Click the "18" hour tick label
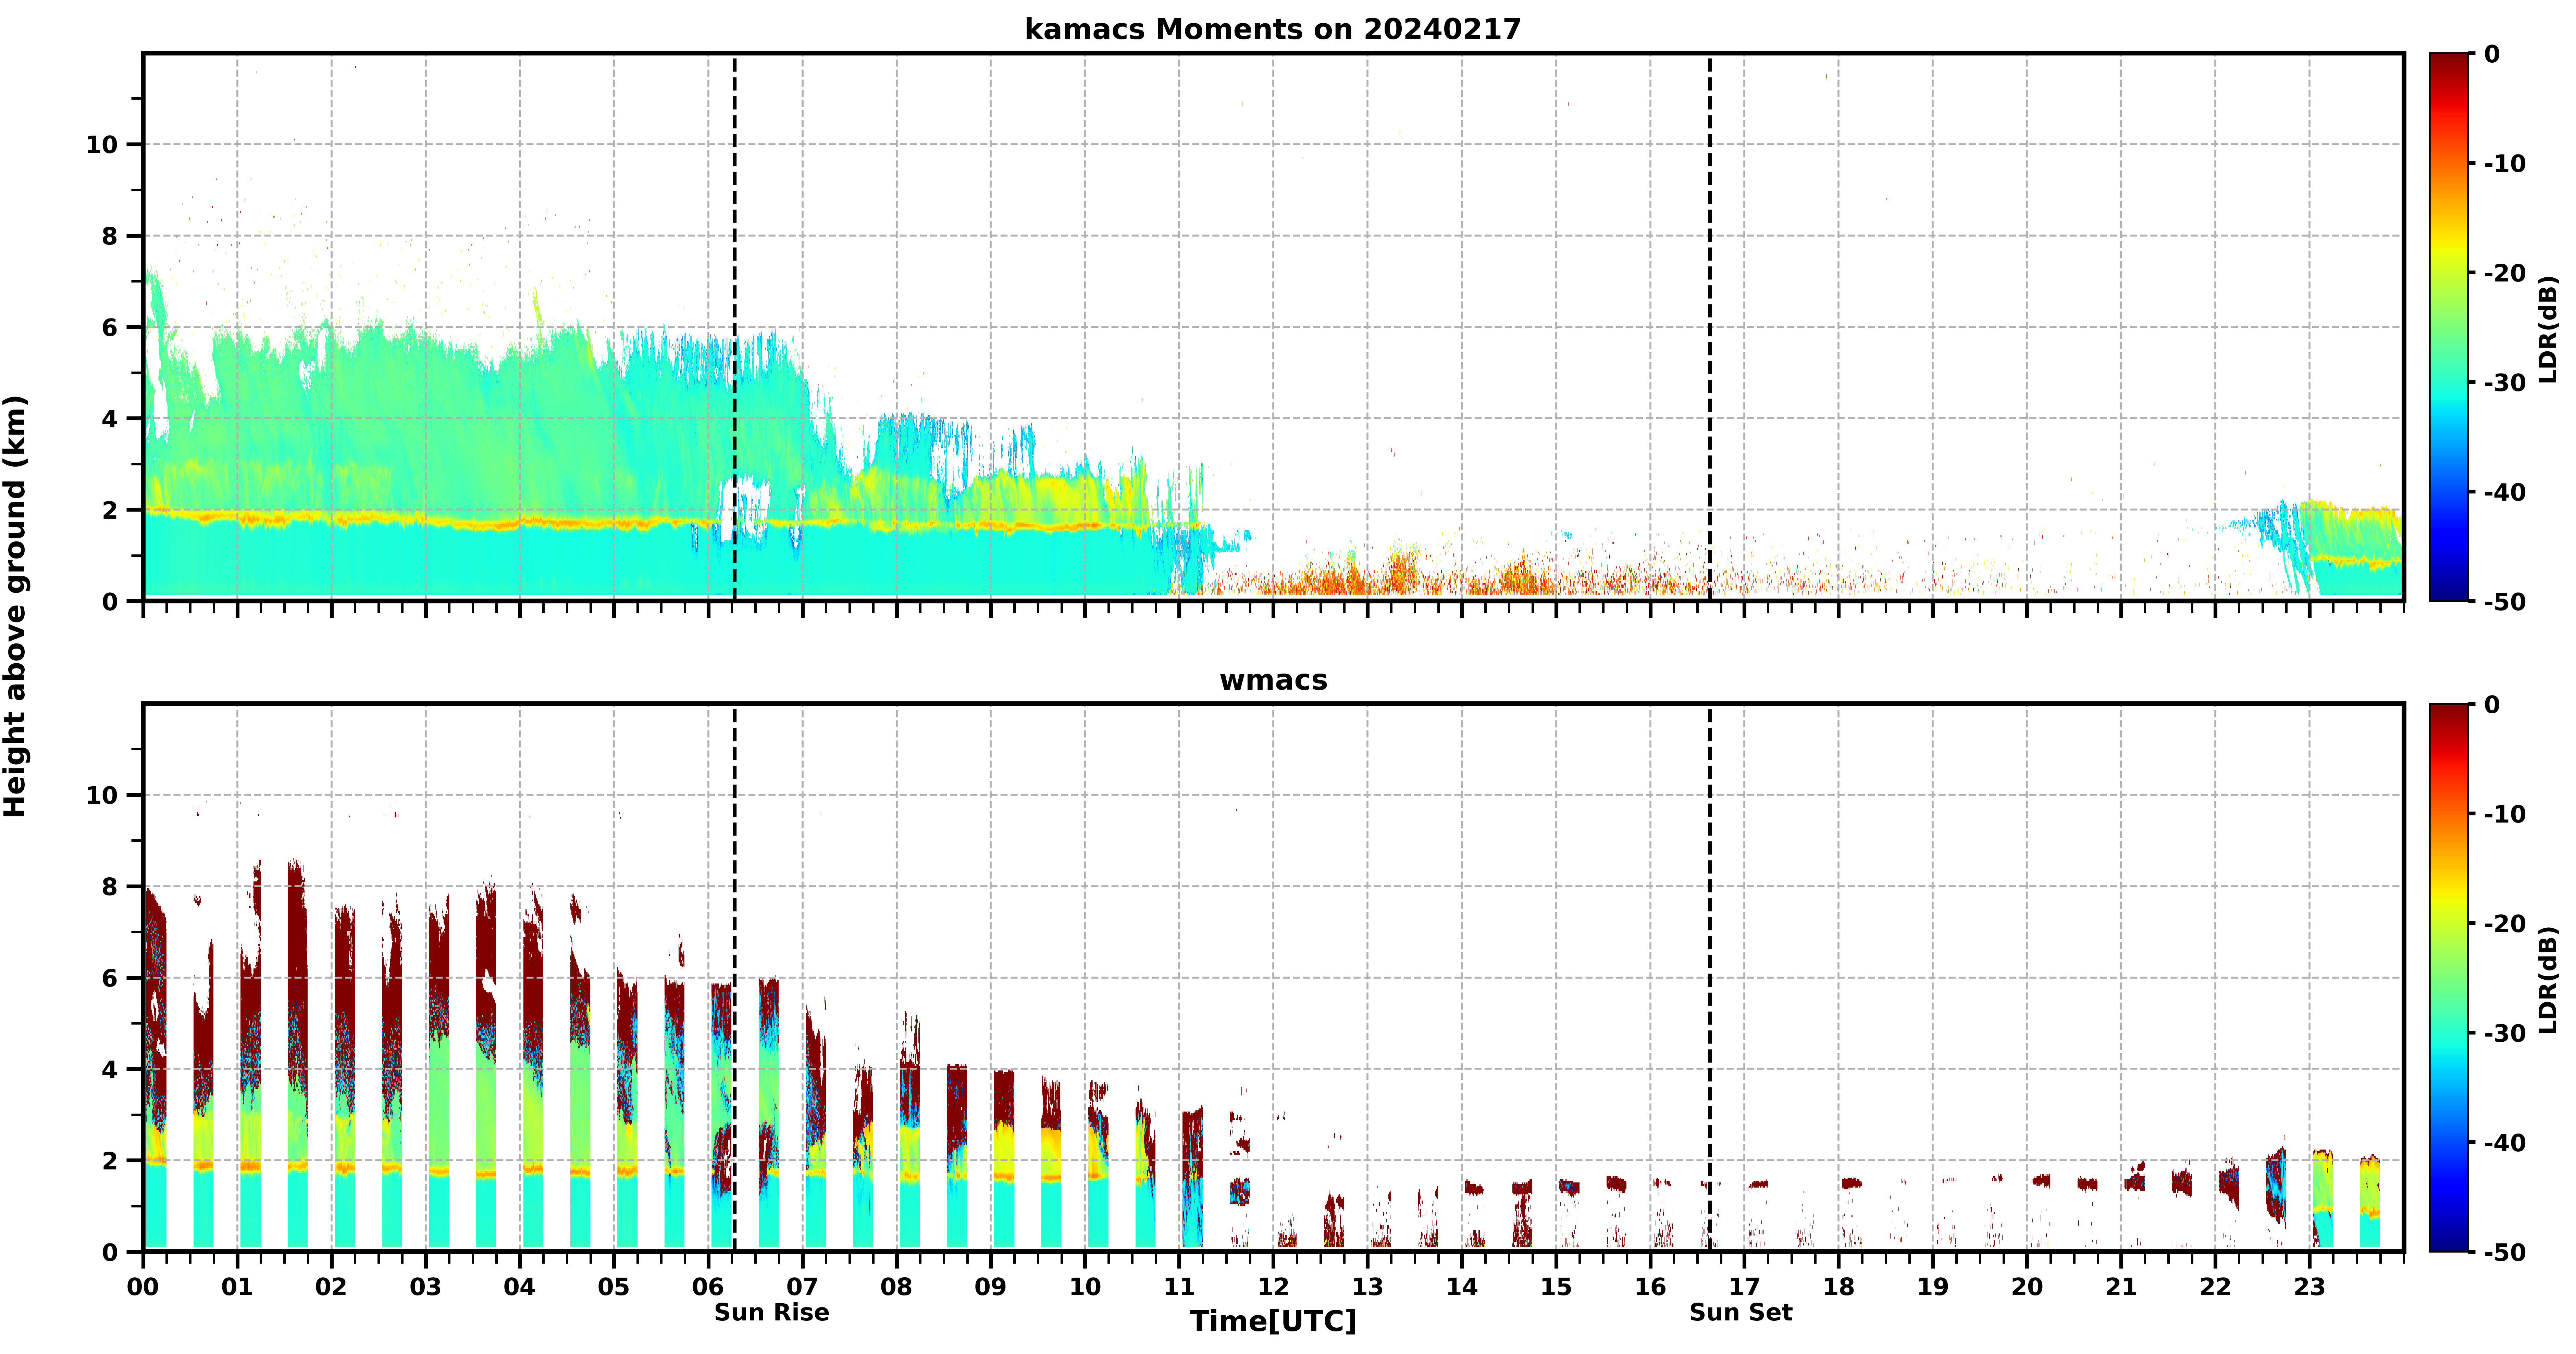The width and height of the screenshot is (2576, 1354). coord(1838,1287)
